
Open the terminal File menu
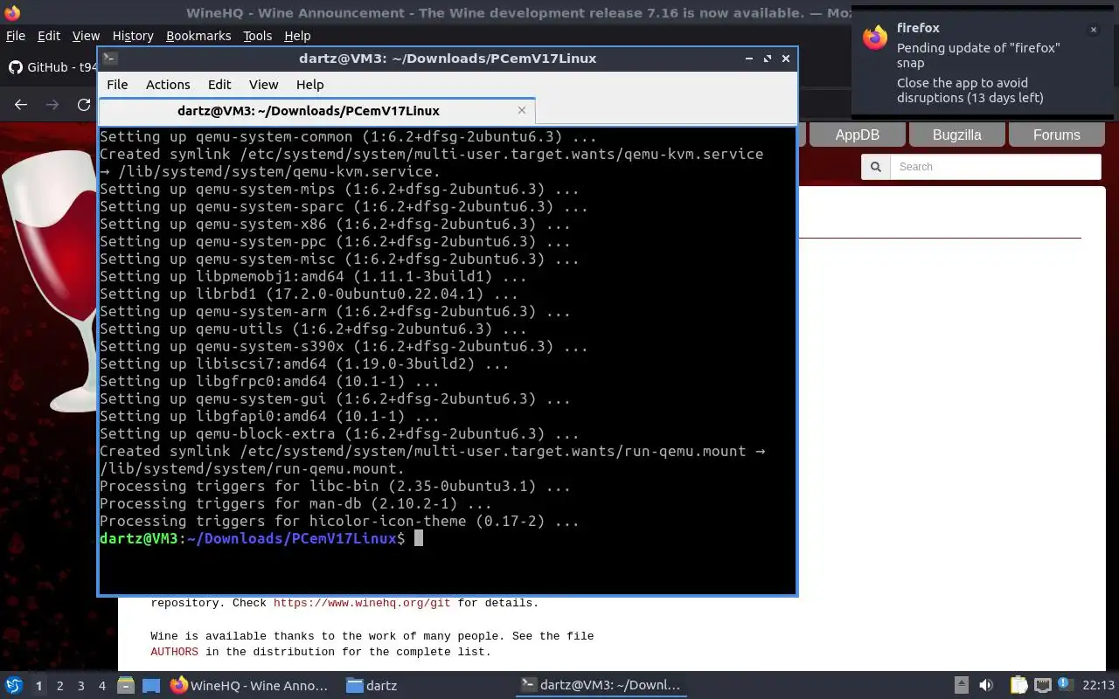click(117, 85)
